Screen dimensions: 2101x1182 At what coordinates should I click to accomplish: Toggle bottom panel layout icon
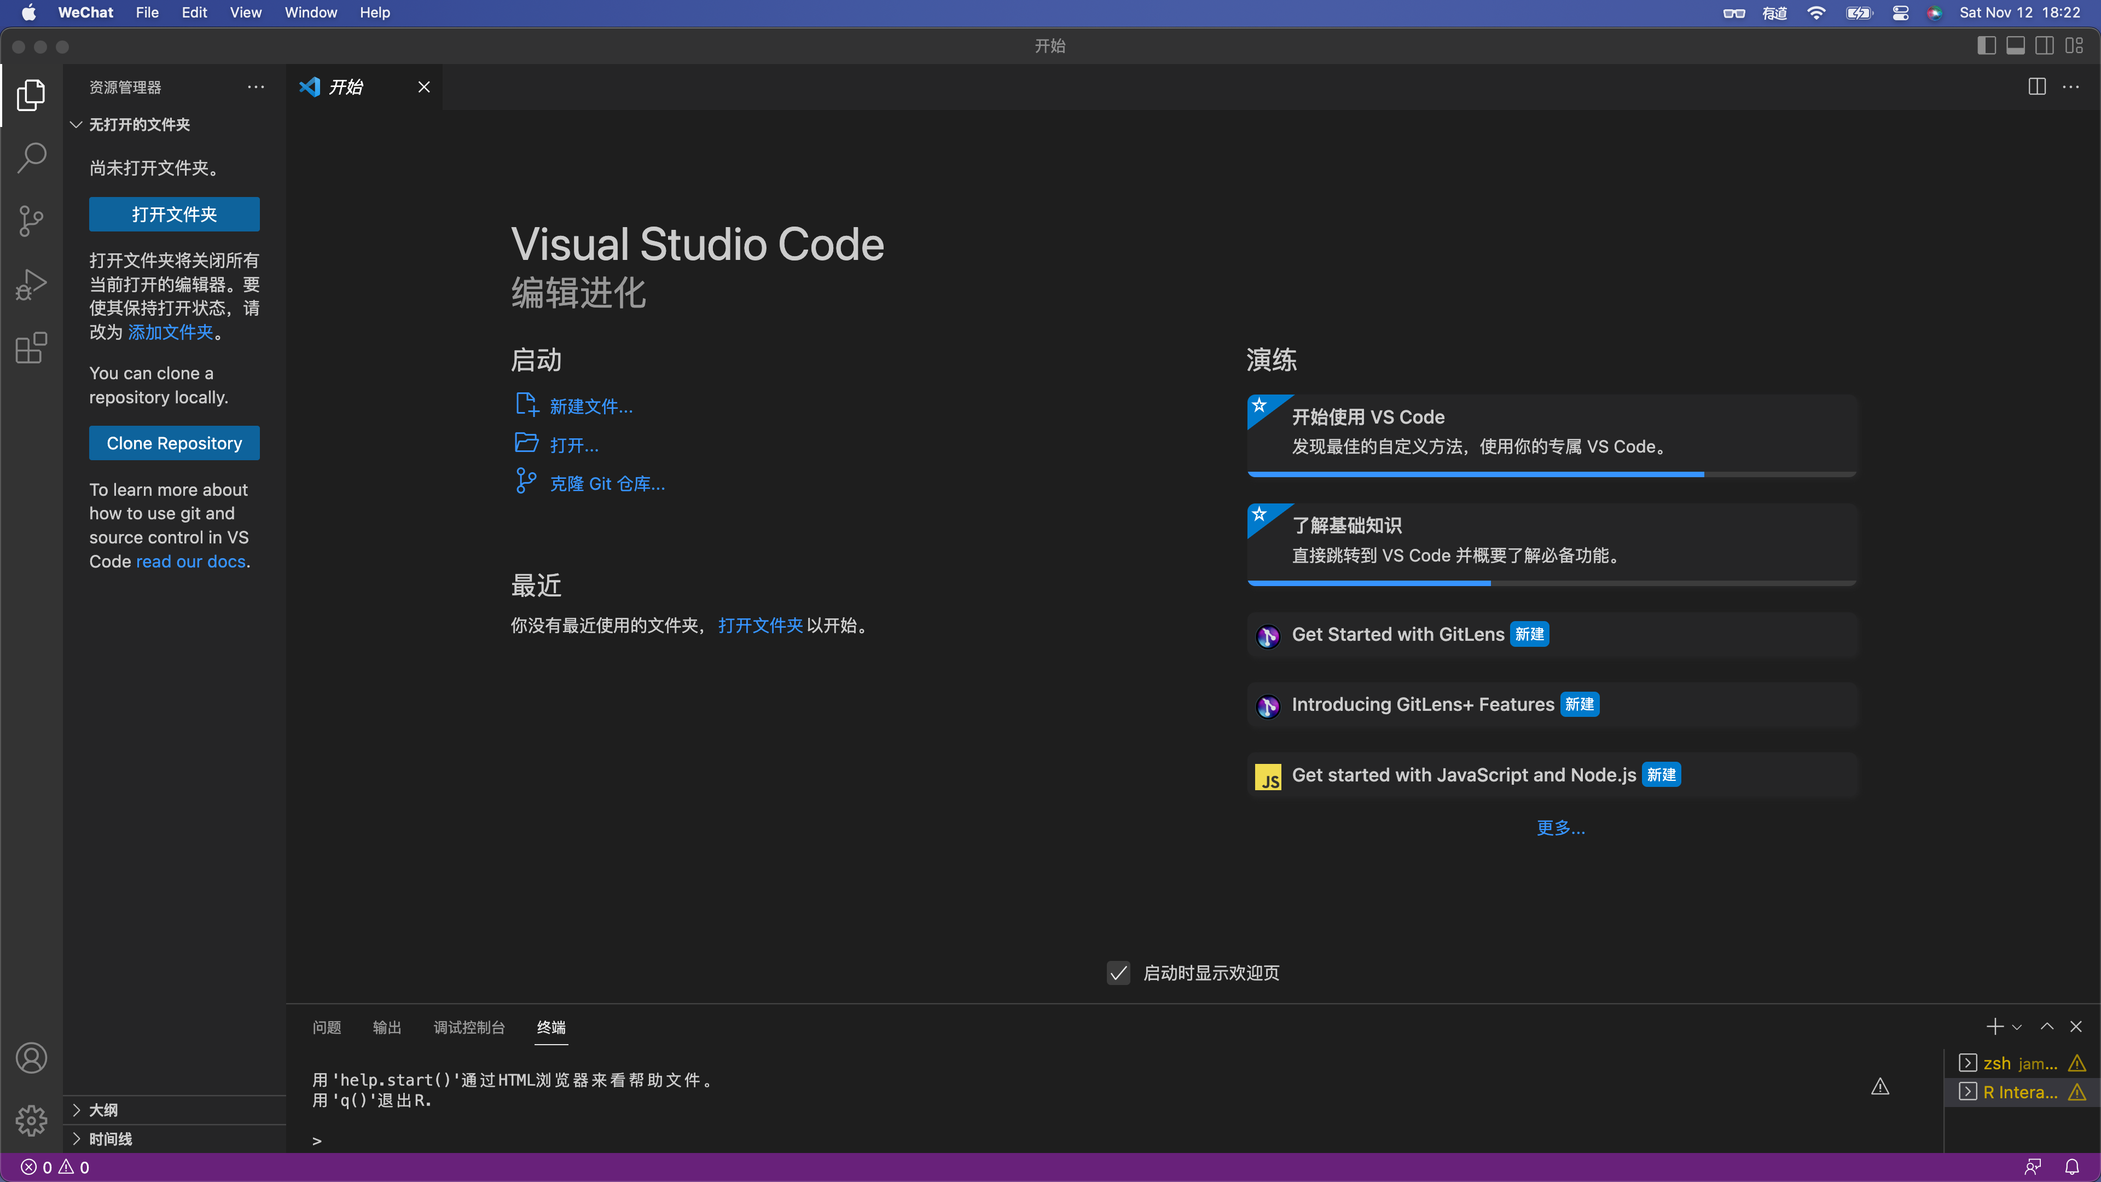(2015, 45)
